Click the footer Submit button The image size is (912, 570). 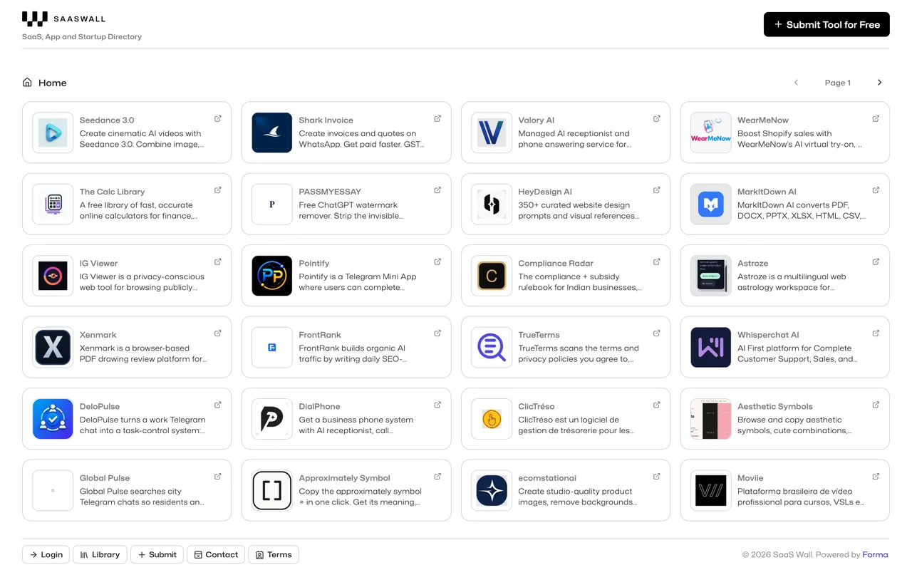(157, 555)
